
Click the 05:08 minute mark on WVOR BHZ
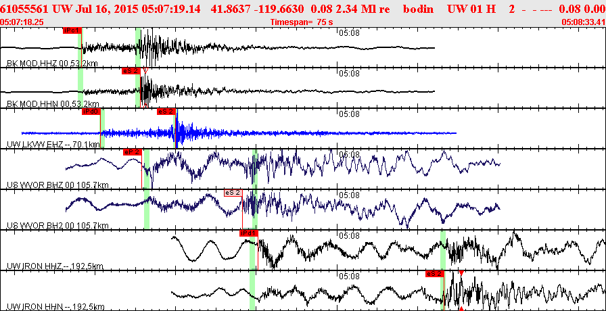pyautogui.click(x=350, y=155)
